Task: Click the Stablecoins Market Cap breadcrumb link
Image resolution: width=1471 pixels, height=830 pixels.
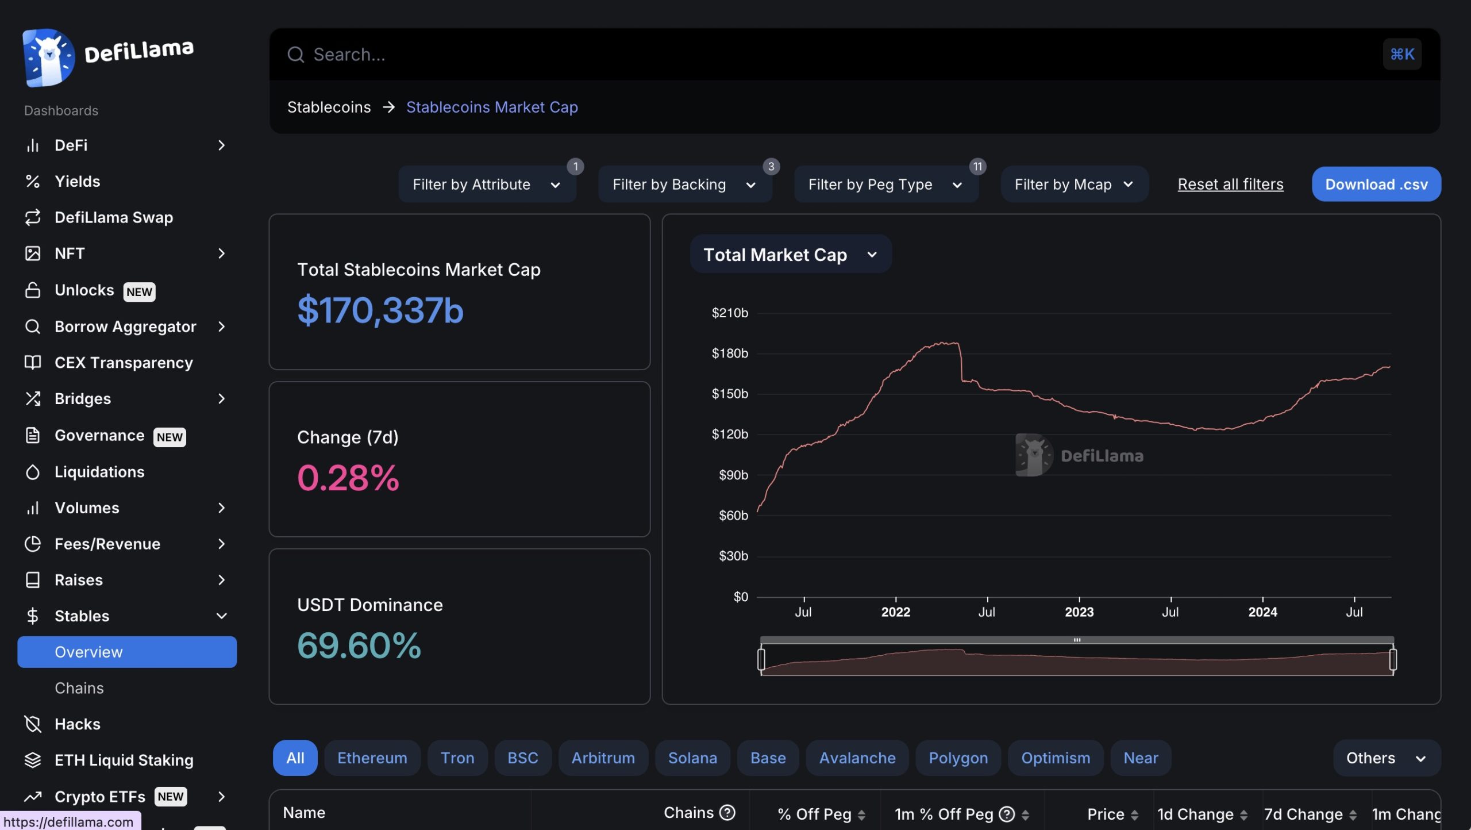Action: (x=492, y=107)
